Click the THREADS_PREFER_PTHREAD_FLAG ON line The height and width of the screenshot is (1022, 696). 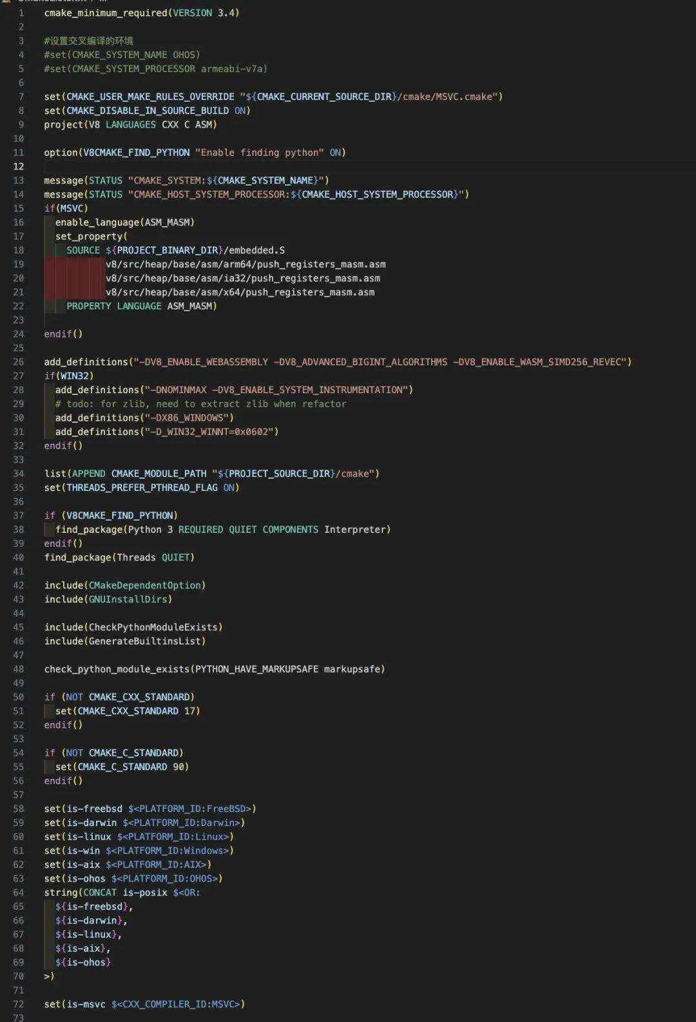142,487
